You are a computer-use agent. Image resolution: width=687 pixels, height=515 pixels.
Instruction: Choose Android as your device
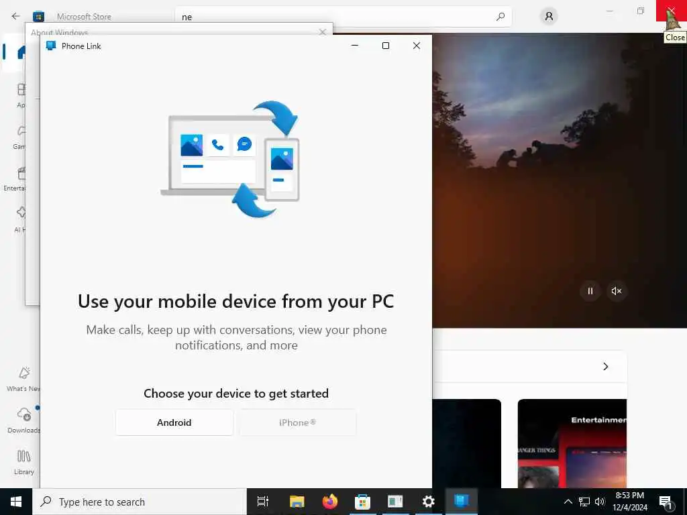(174, 422)
